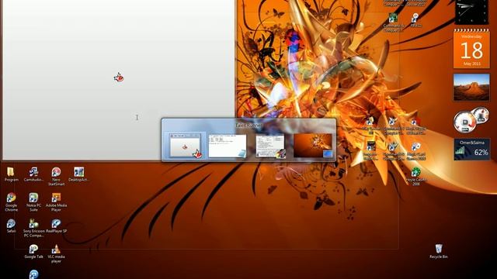
Task: Launch Google Chrome from the desktop
Action: pyautogui.click(x=11, y=201)
